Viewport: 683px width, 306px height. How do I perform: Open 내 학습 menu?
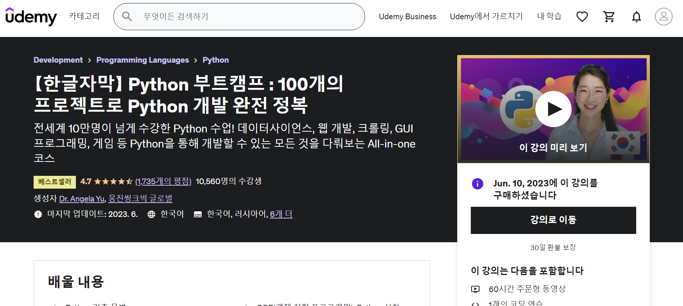[x=549, y=16]
